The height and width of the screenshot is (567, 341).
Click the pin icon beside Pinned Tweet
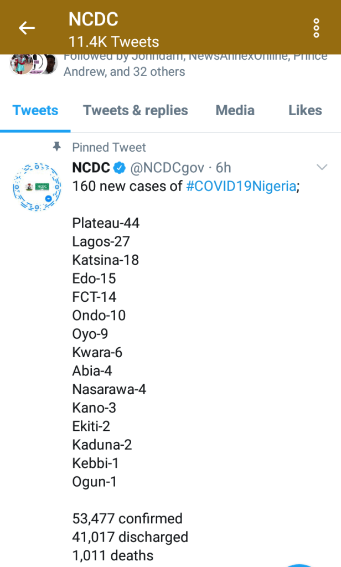coord(56,147)
